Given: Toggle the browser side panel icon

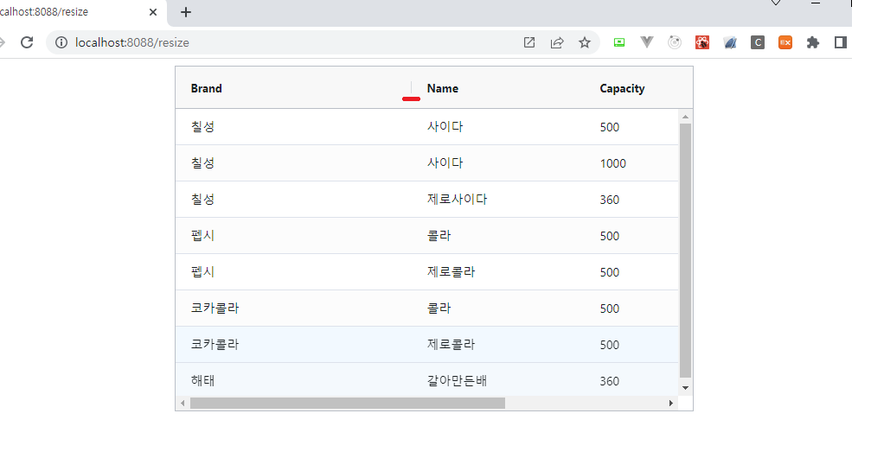Looking at the screenshot, I should pyautogui.click(x=841, y=42).
